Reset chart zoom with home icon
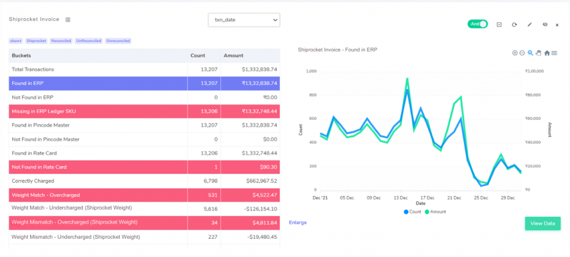This screenshot has width=570, height=257. [547, 53]
